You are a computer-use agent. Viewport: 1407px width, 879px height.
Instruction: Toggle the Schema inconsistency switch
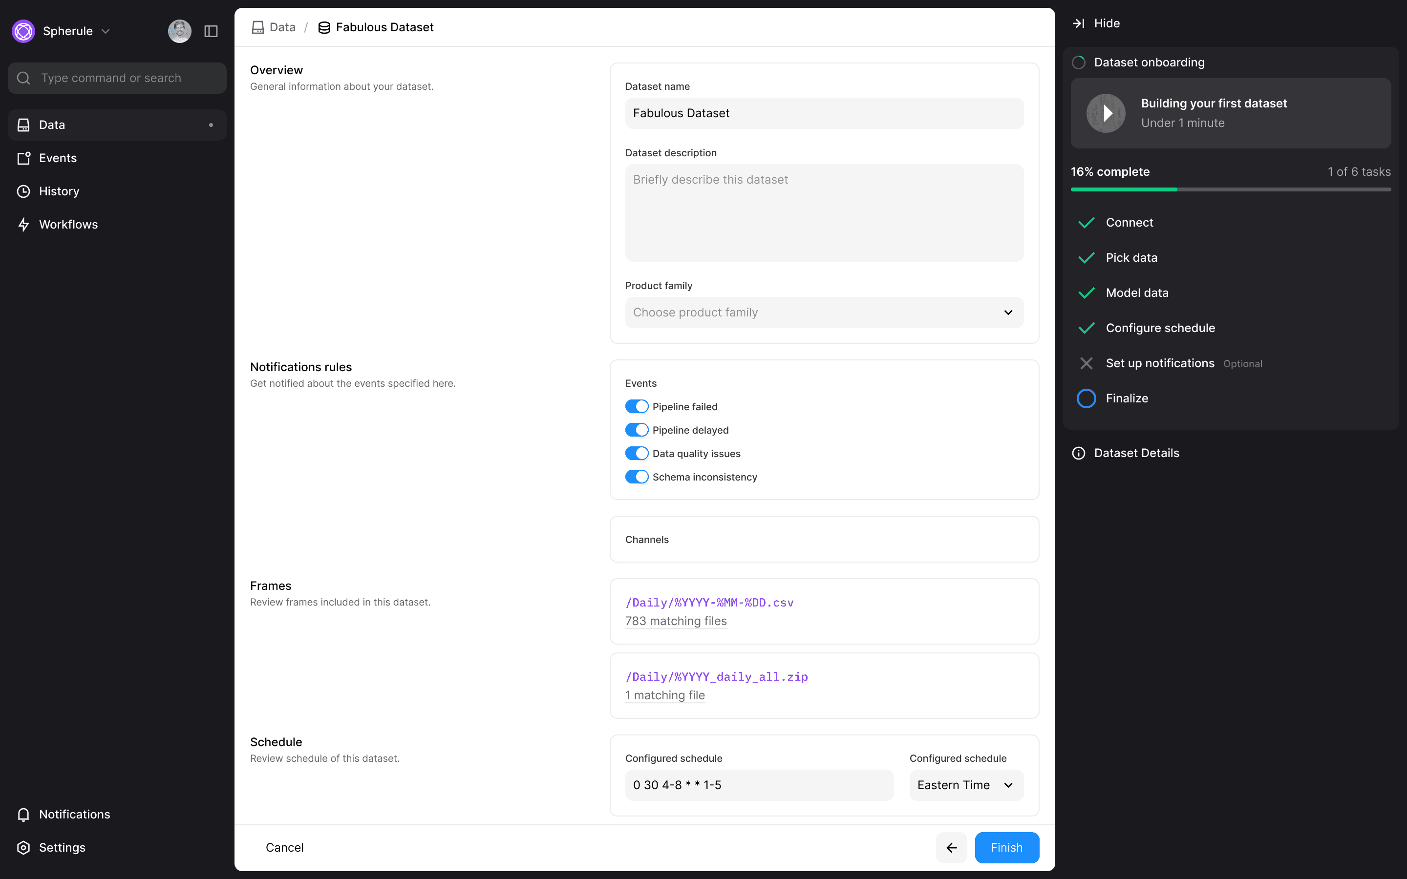637,477
